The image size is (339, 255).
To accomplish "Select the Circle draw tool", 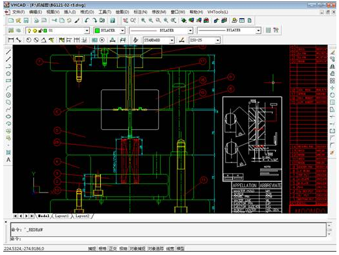I will pos(8,95).
